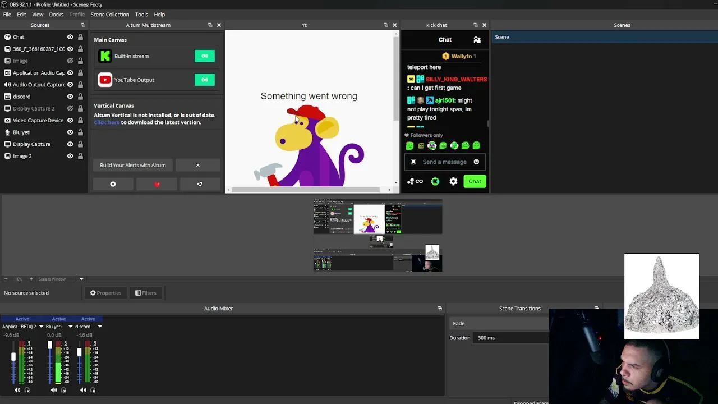The height and width of the screenshot is (404, 718).
Task: Float the Sources dock panel
Action: point(83,25)
